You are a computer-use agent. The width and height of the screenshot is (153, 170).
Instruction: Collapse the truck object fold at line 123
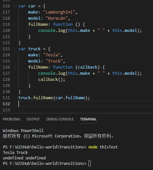tap(15, 49)
